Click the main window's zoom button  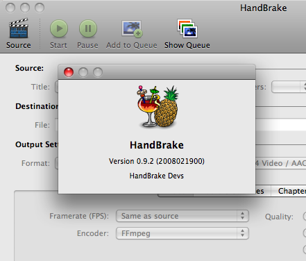(40, 8)
